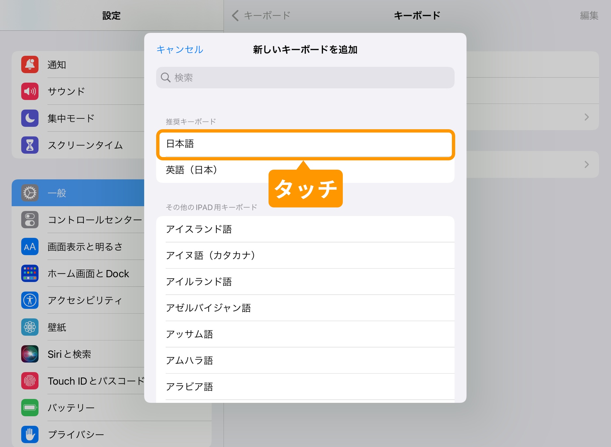Screen dimensions: 611x447
Task: Choose 画面表示と明るさ menu entry
Action: [85, 247]
